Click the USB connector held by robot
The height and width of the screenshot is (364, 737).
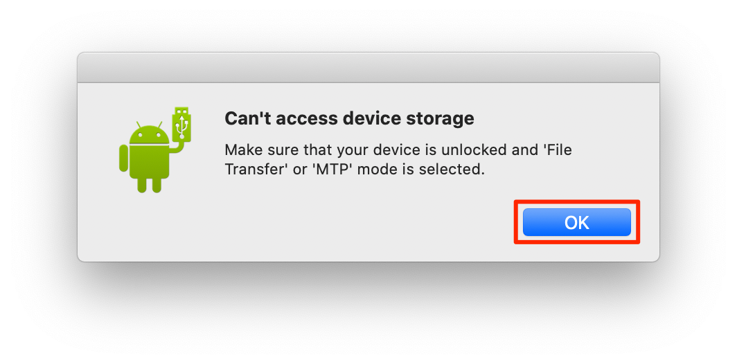pyautogui.click(x=184, y=124)
